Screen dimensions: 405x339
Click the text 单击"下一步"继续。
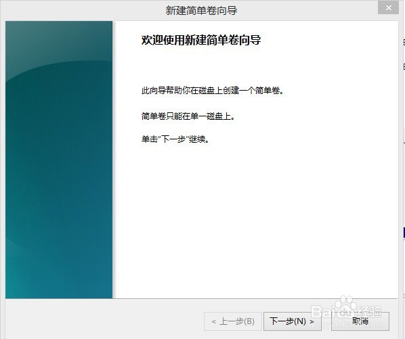pos(175,139)
